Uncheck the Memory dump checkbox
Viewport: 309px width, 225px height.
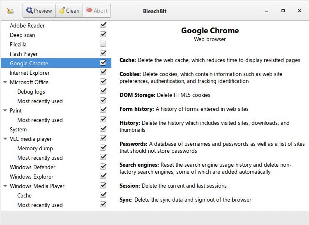(x=103, y=148)
